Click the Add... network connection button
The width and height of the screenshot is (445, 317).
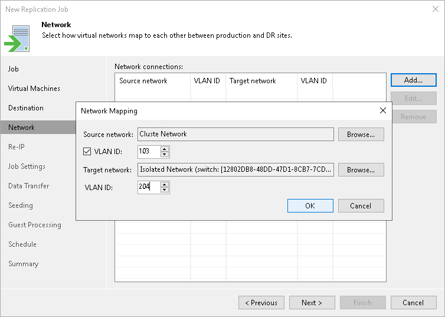(x=414, y=80)
